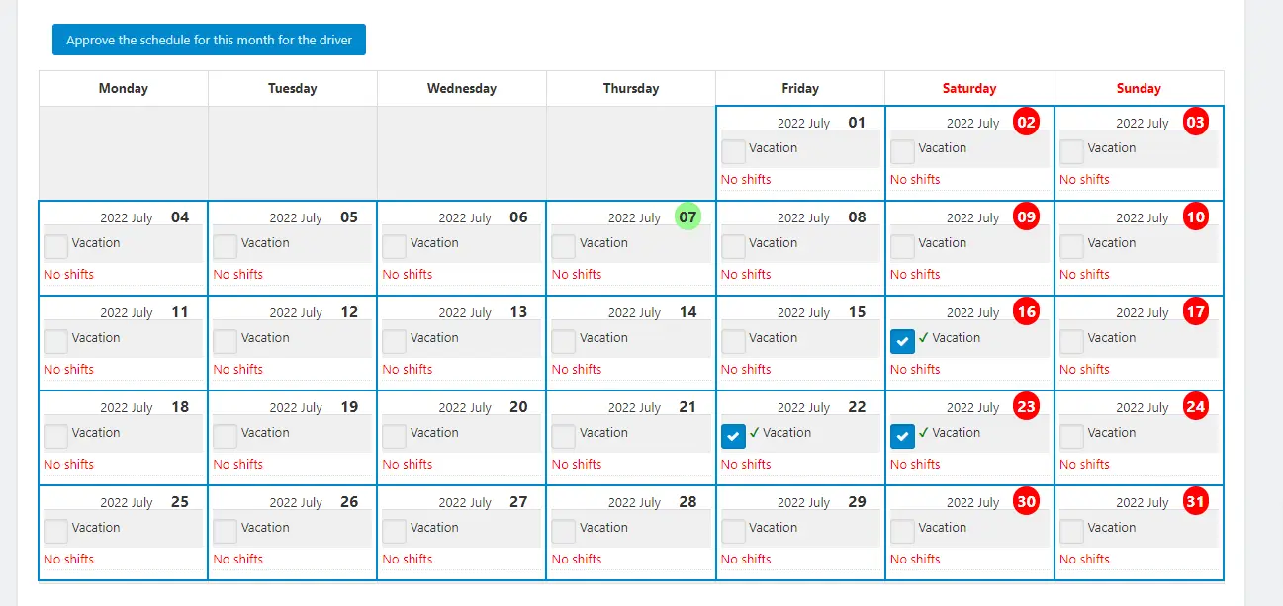
Task: Approve the schedule for this month
Action: coord(209,41)
